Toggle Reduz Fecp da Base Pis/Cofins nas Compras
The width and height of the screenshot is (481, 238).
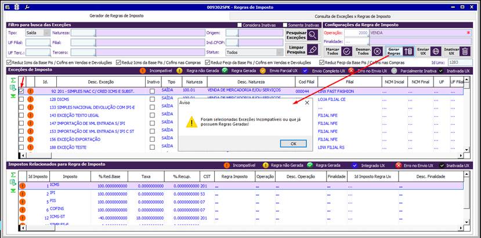point(321,62)
